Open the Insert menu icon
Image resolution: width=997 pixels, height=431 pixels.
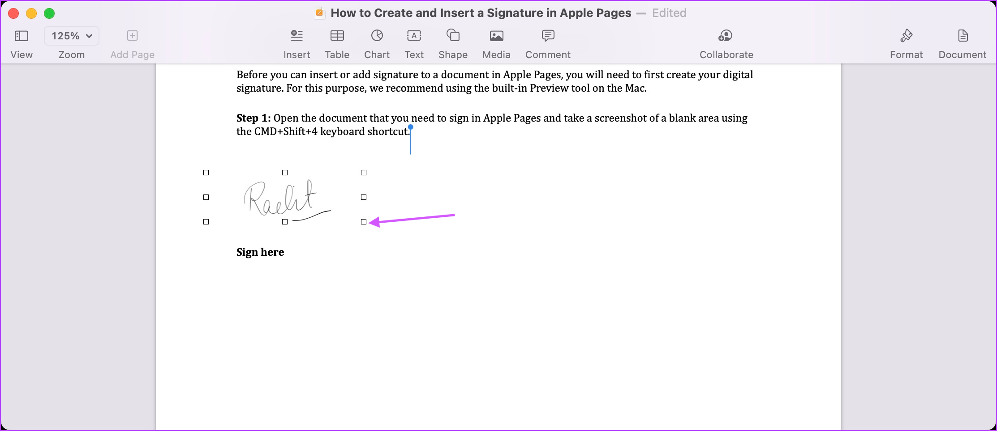click(x=297, y=35)
